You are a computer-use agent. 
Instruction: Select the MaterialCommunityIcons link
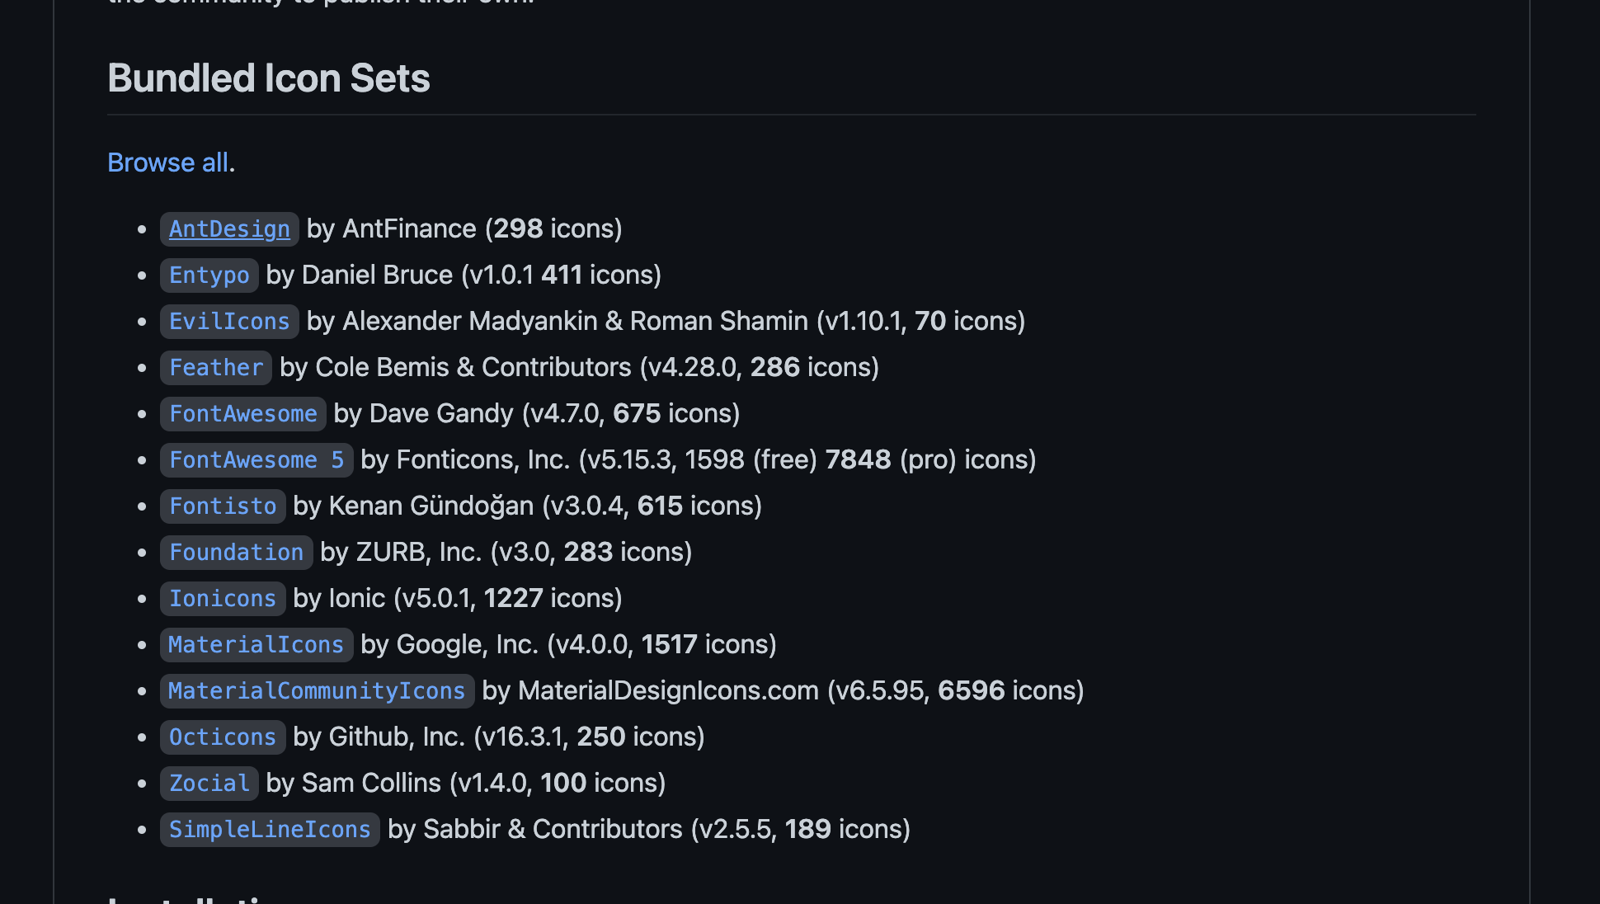(x=317, y=691)
